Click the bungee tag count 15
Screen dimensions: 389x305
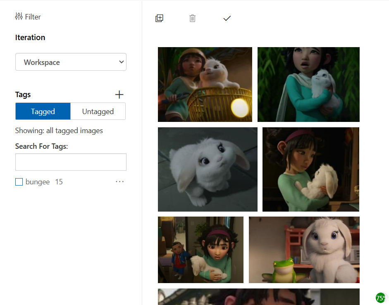pos(59,182)
